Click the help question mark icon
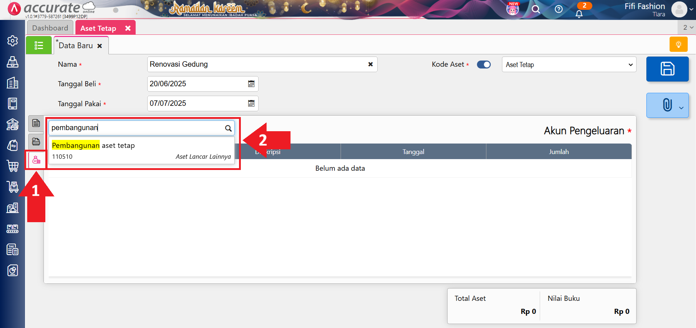The image size is (696, 328). tap(559, 9)
